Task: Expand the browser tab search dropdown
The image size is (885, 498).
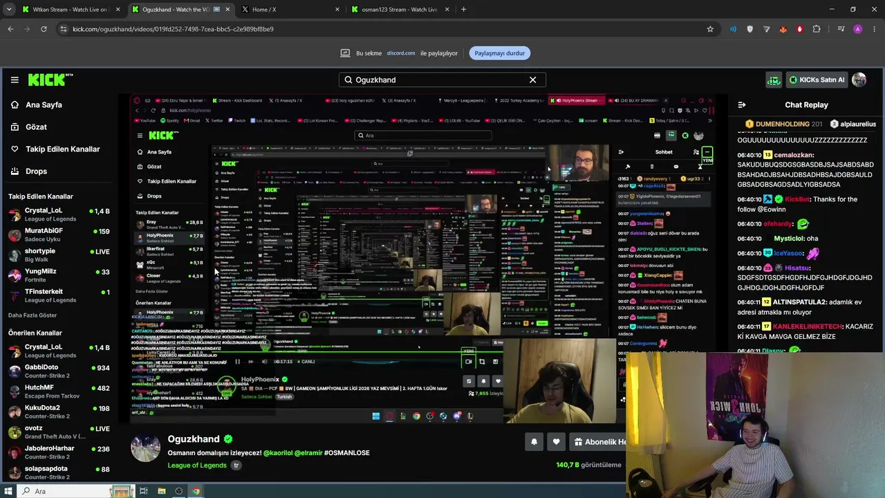Action: click(x=9, y=10)
